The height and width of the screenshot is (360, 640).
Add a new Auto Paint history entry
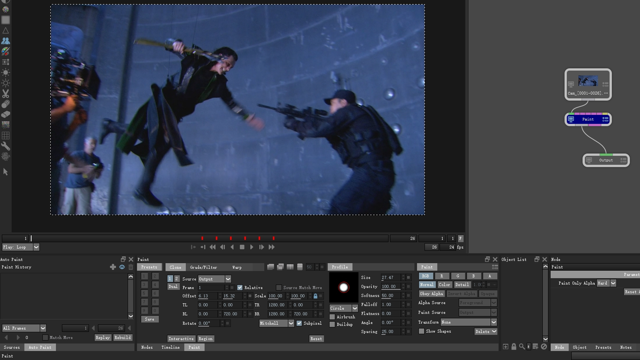pyautogui.click(x=113, y=267)
